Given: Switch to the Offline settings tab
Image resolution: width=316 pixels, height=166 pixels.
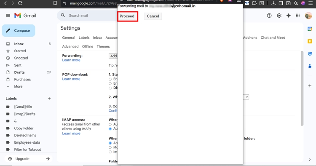Looking at the screenshot, I should coord(88,46).
